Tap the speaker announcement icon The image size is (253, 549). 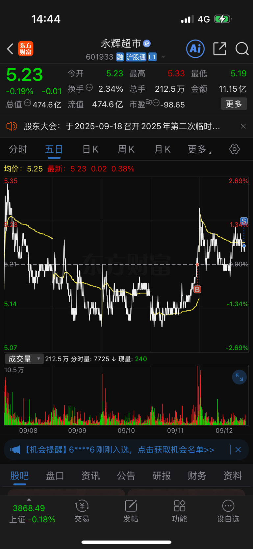click(12, 126)
